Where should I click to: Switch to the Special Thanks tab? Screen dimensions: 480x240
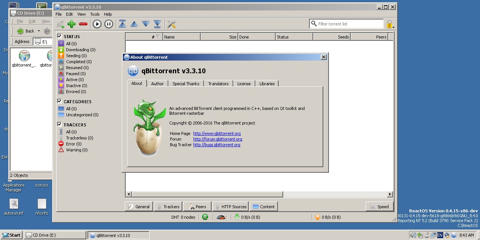pyautogui.click(x=186, y=84)
